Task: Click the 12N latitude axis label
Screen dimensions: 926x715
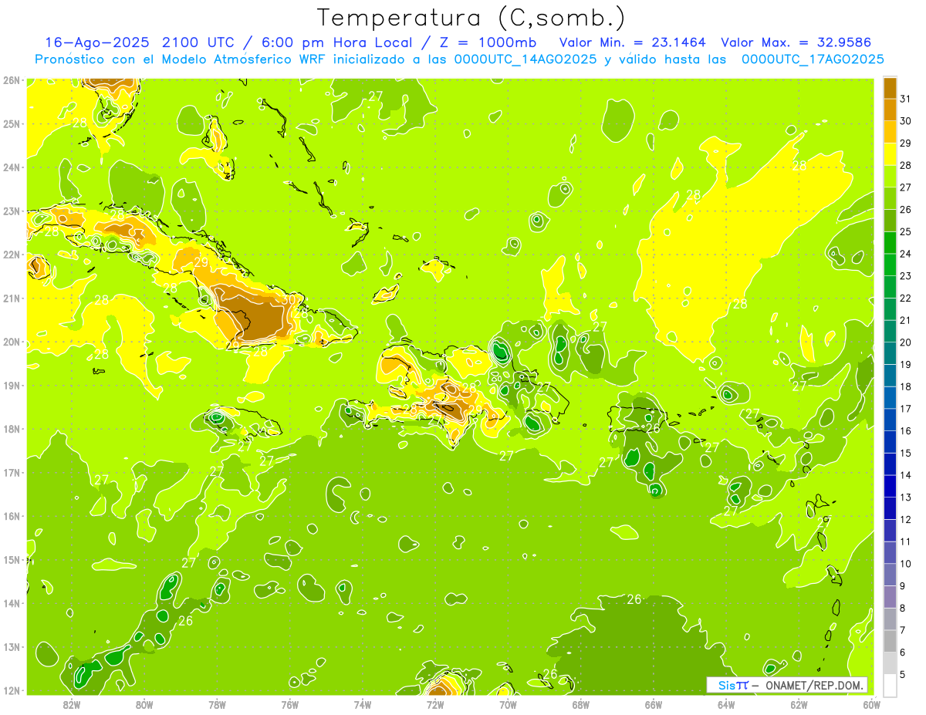Action: coord(11,690)
